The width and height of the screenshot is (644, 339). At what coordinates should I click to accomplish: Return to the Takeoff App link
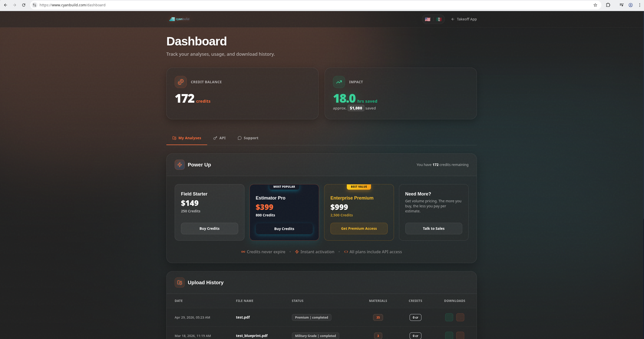[x=464, y=19]
